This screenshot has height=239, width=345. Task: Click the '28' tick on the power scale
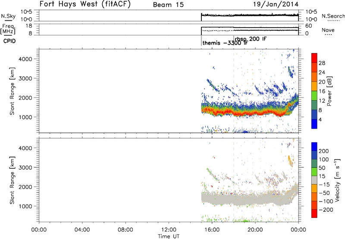point(322,63)
